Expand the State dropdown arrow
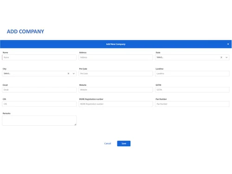 point(226,58)
